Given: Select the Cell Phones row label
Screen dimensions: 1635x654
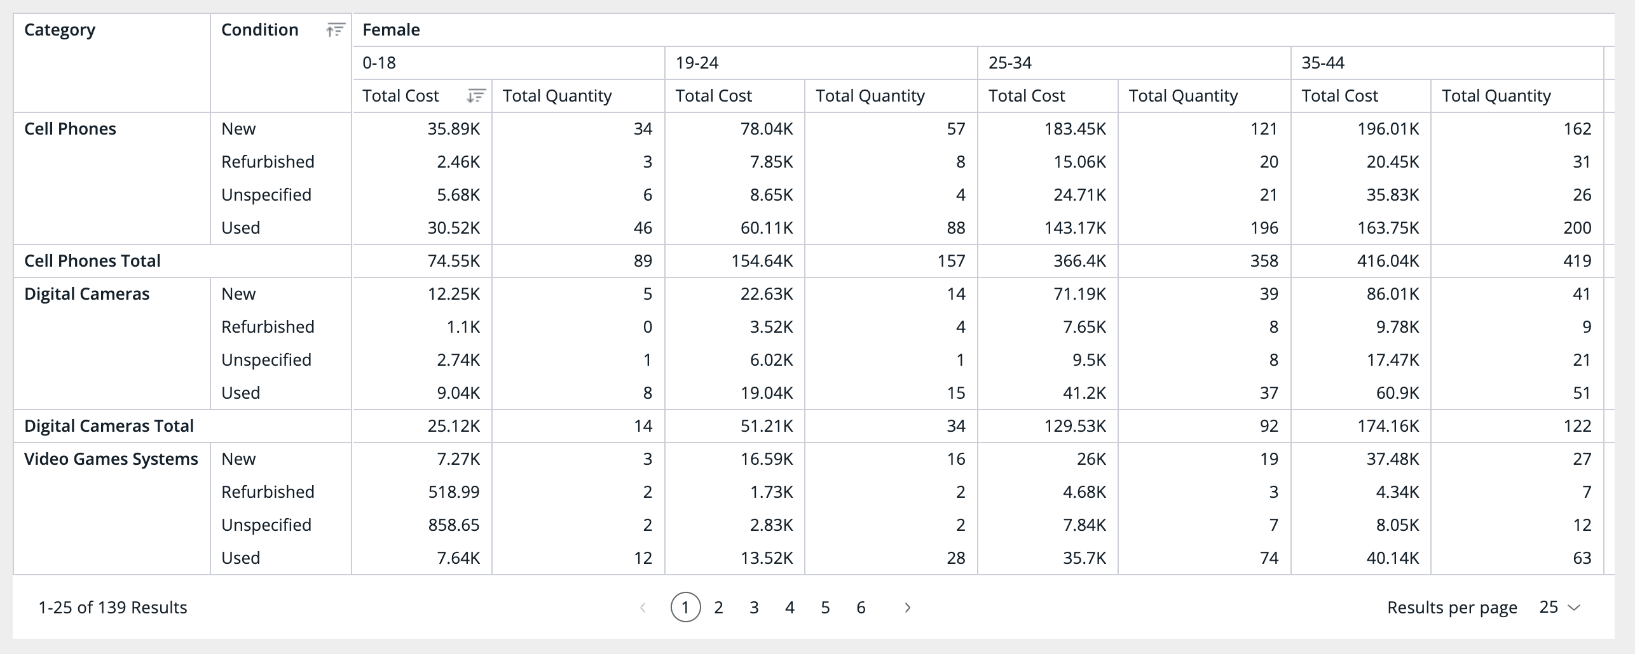Looking at the screenshot, I should coord(70,129).
